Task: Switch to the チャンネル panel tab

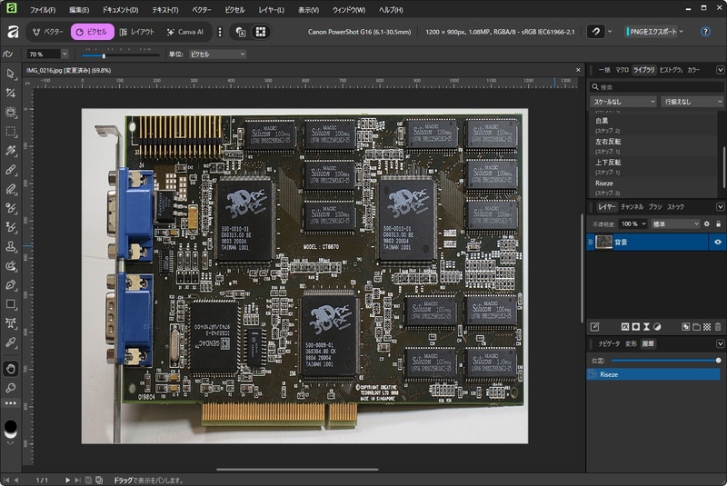Action: pos(632,207)
